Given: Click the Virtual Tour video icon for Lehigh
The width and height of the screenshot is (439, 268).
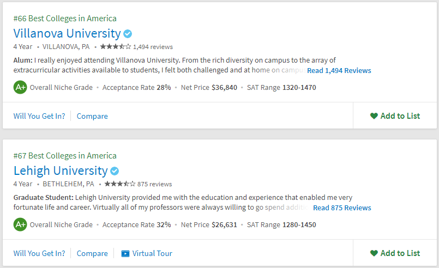Looking at the screenshot, I should click(125, 253).
